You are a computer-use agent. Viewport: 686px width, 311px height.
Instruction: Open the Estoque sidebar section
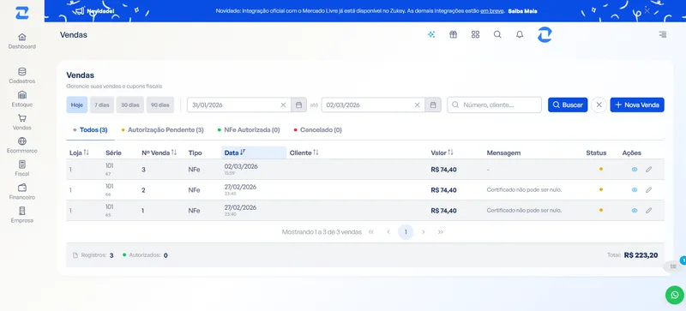(22, 99)
